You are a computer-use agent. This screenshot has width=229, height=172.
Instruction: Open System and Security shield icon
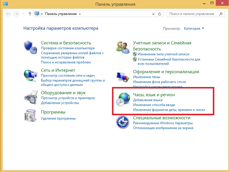click(30, 47)
